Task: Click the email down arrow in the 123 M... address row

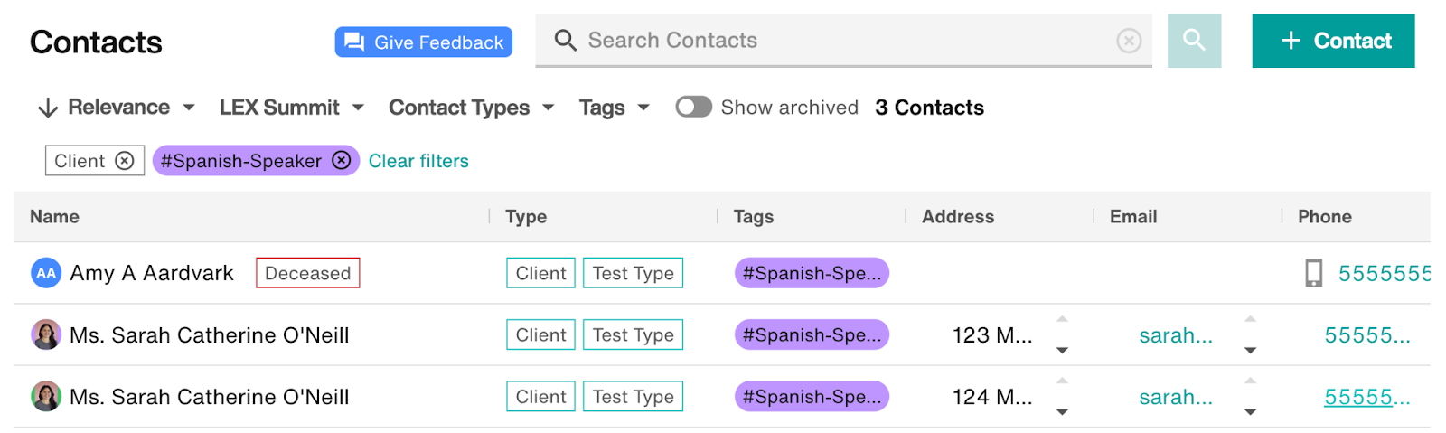Action: click(1251, 350)
